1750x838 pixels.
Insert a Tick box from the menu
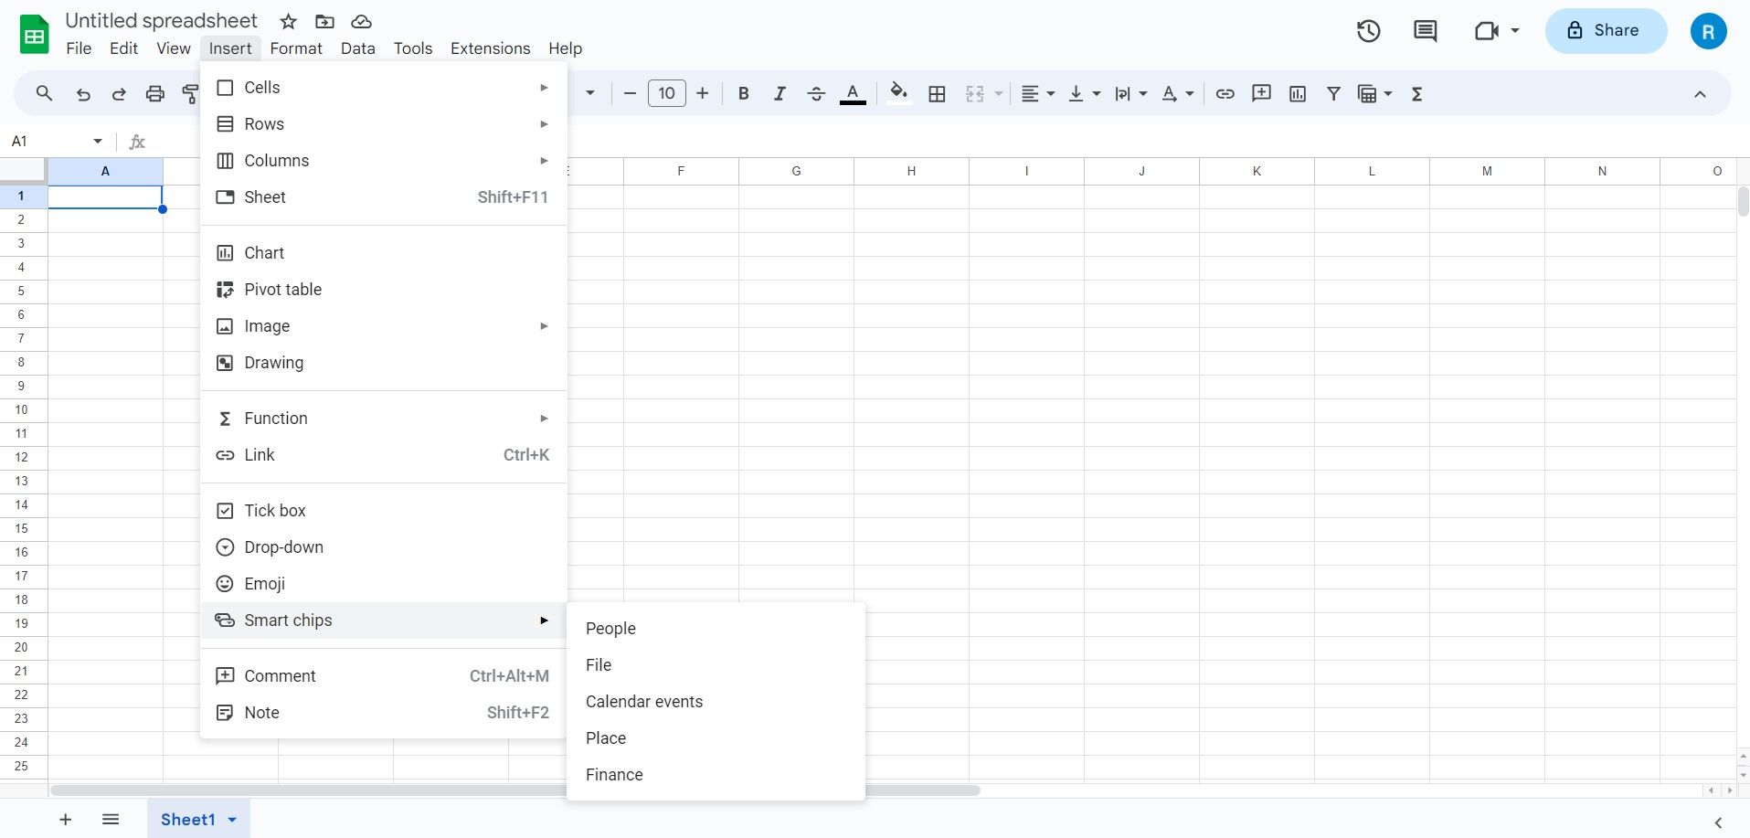(274, 510)
